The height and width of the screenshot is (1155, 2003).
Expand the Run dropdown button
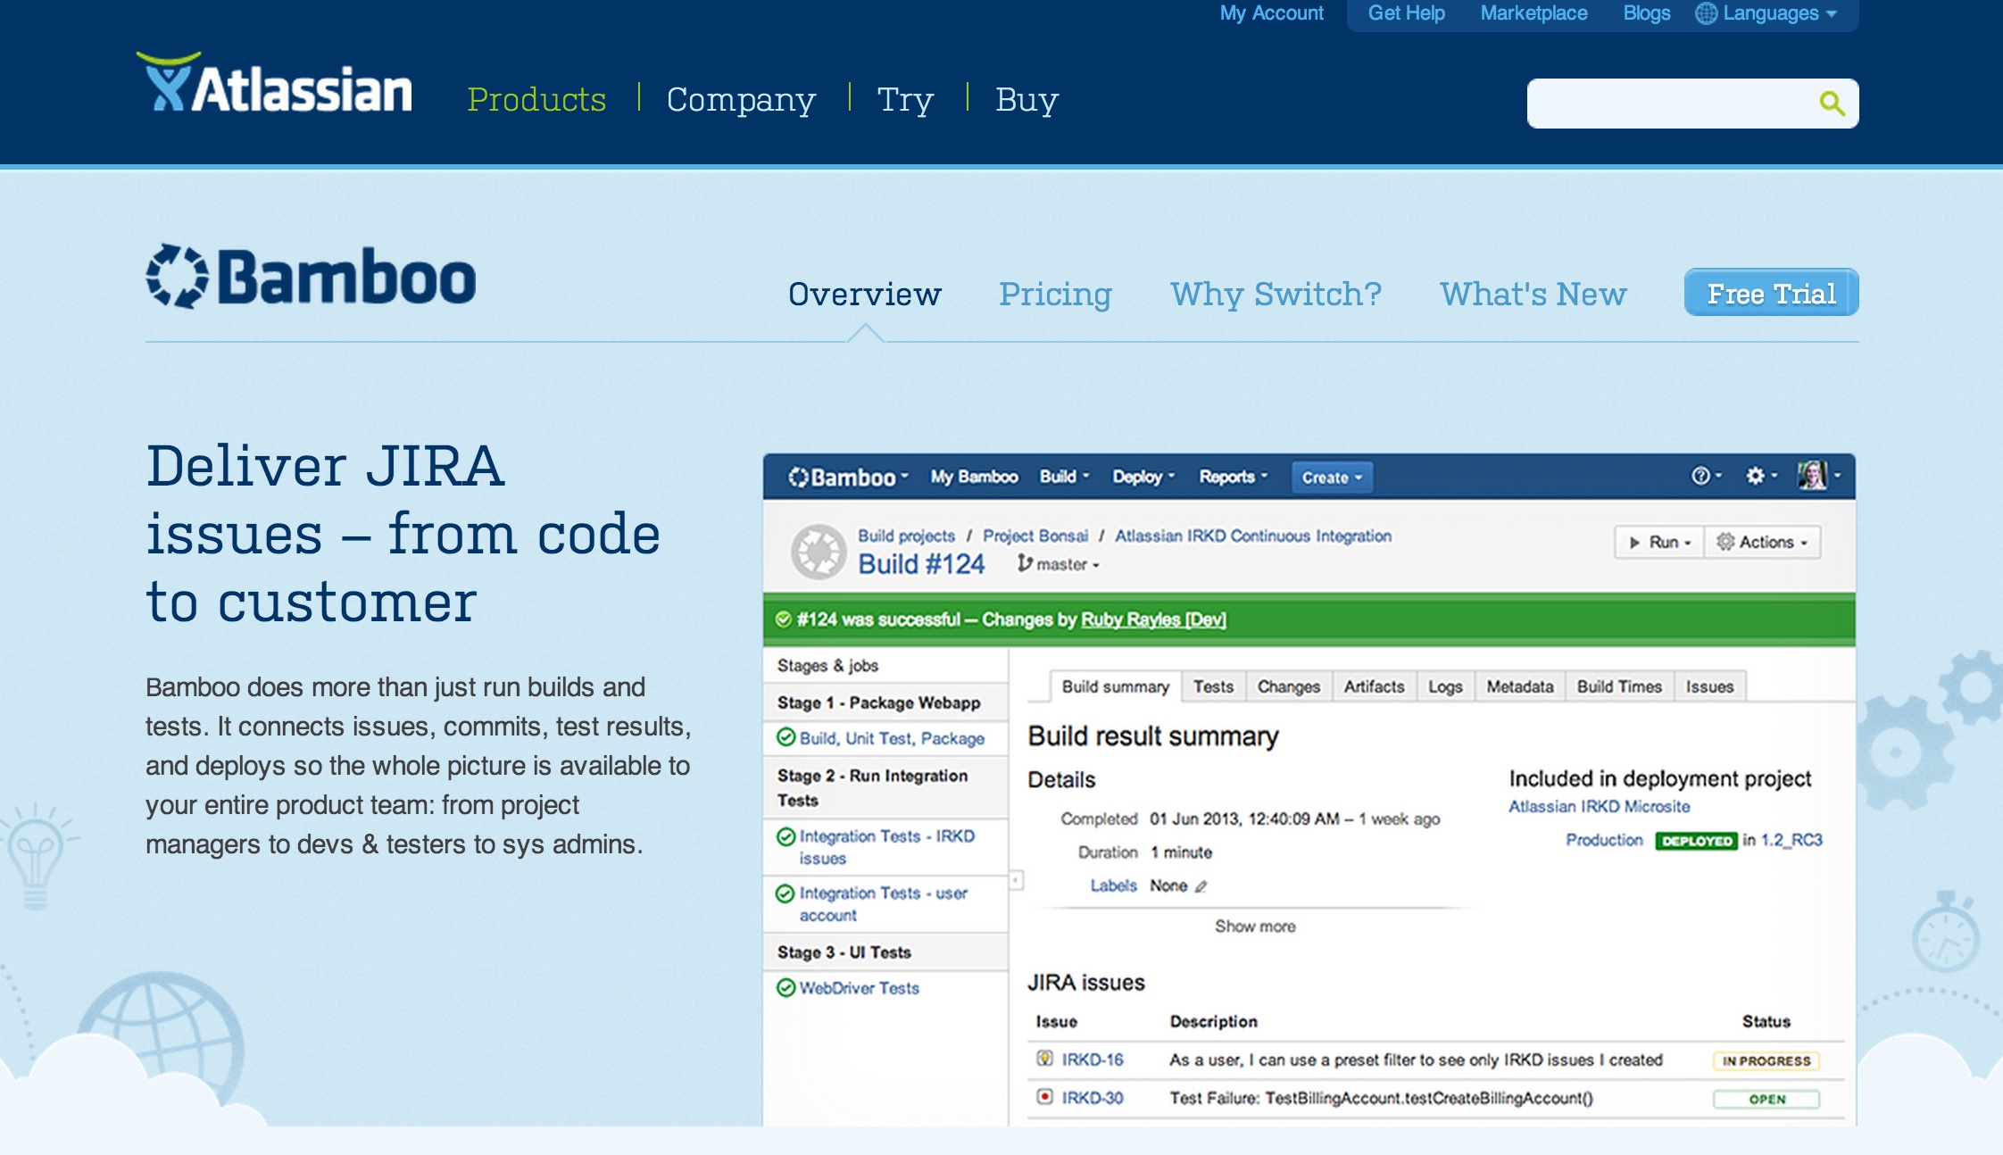1659,542
